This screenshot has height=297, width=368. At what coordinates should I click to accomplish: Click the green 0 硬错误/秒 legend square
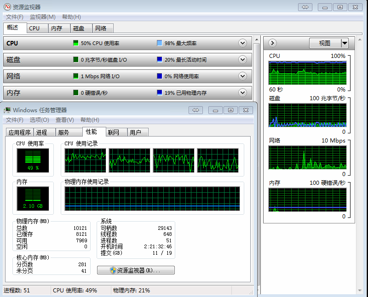pyautogui.click(x=75, y=93)
